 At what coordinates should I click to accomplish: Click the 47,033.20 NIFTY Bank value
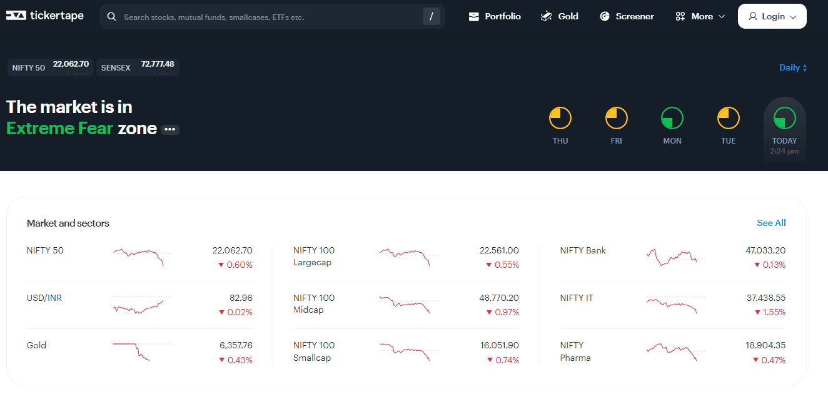coord(765,250)
